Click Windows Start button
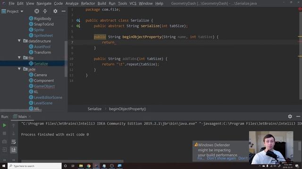The image size is (302, 169). pos(4,166)
